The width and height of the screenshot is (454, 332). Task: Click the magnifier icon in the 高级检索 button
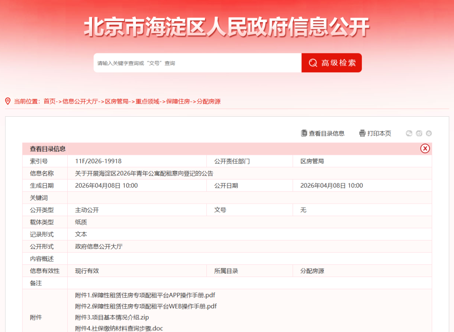pyautogui.click(x=313, y=63)
